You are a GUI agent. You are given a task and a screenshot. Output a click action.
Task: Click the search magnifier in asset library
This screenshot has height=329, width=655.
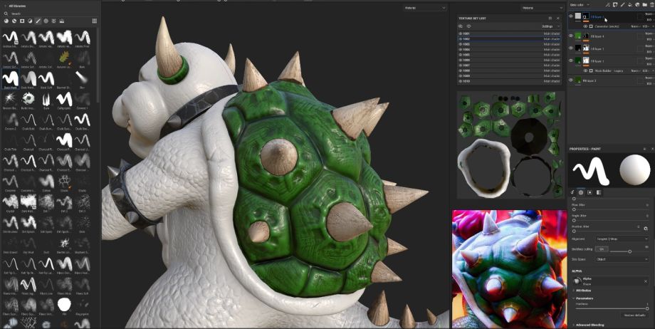pyautogui.click(x=6, y=14)
